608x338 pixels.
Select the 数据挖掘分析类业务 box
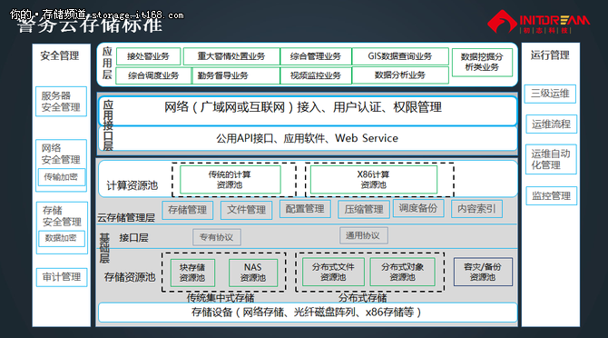(482, 62)
